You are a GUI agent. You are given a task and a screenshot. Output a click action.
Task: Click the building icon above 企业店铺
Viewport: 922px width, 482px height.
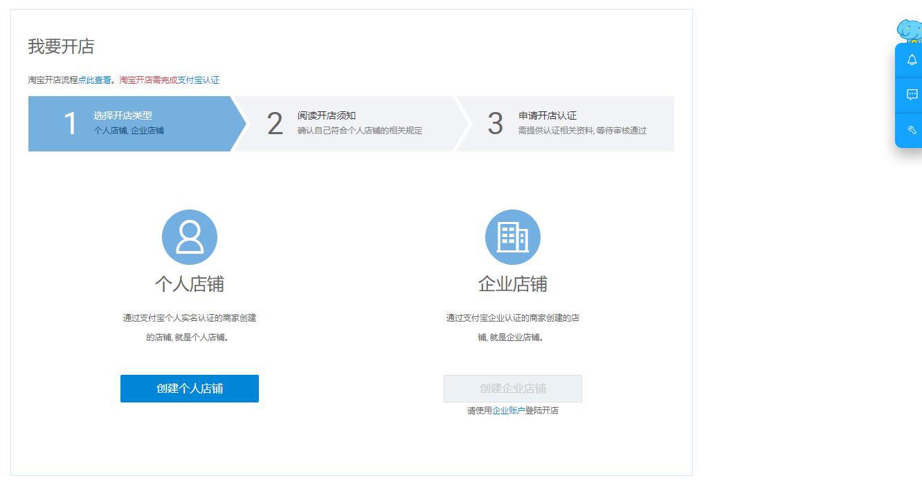(512, 237)
